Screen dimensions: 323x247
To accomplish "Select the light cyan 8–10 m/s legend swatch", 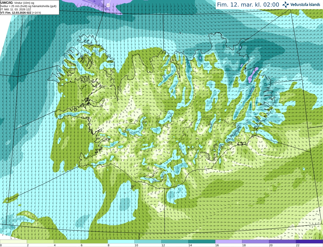I will [121, 241].
